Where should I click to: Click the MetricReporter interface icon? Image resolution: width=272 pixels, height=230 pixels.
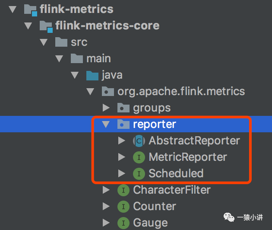[139, 157]
